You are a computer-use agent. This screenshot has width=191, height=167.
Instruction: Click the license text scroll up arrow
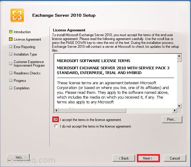point(179,56)
